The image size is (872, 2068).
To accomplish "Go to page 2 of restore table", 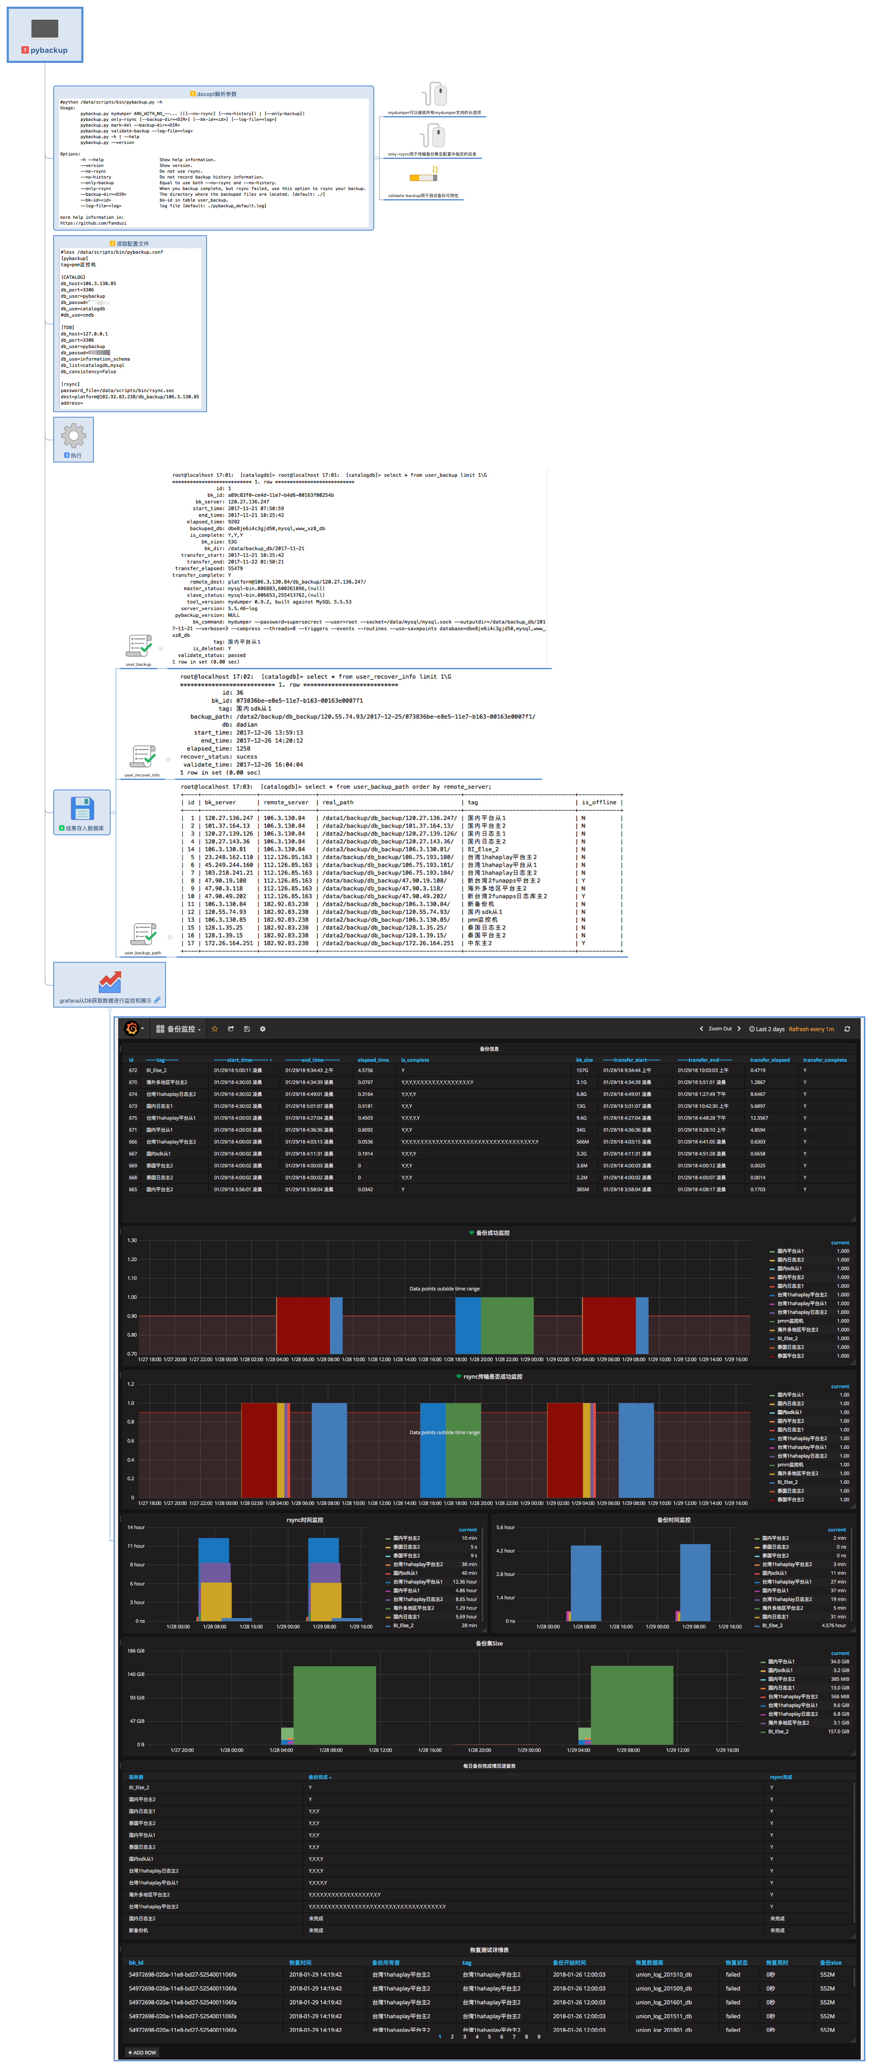I will (x=452, y=2036).
